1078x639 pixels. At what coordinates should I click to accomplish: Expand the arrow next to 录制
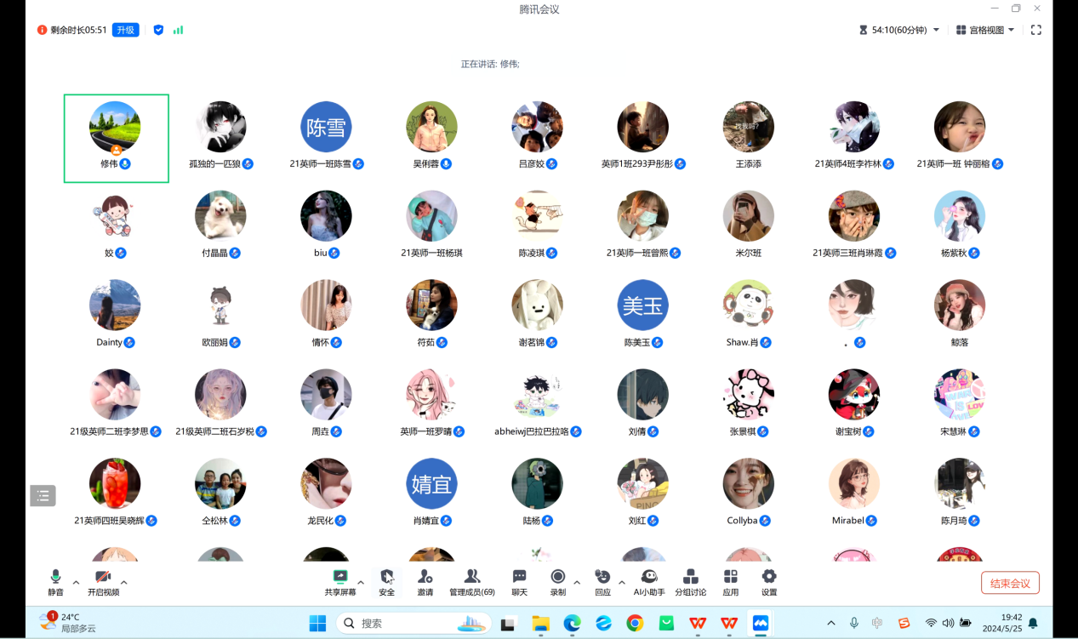click(577, 583)
